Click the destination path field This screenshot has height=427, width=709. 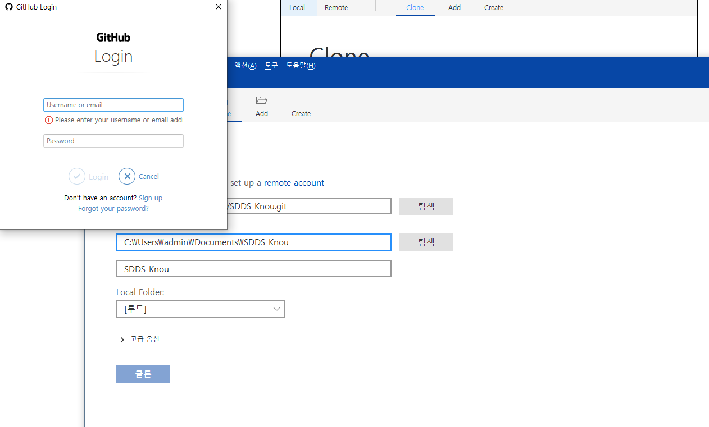(x=254, y=242)
